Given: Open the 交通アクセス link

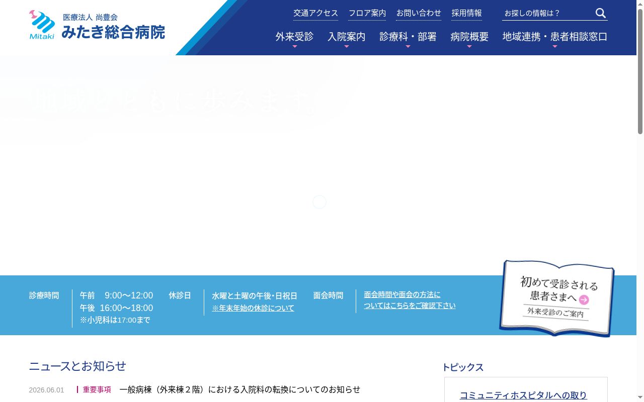Looking at the screenshot, I should click(316, 13).
